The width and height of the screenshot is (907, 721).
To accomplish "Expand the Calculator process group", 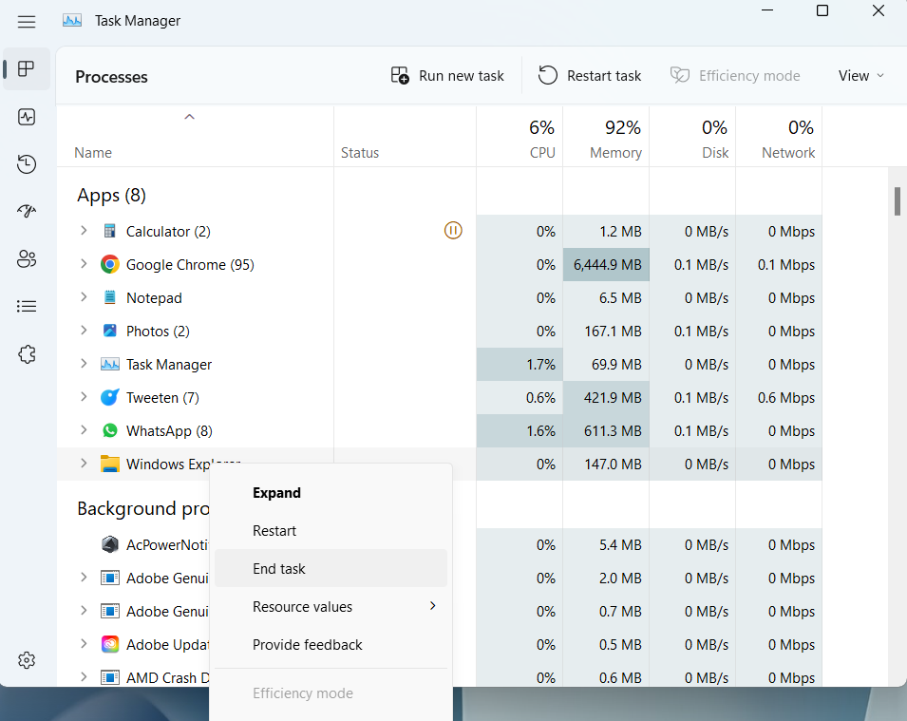I will pos(84,231).
